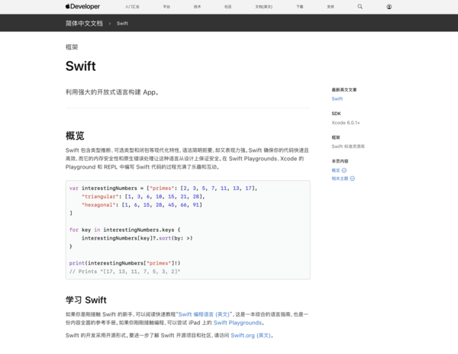The height and width of the screenshot is (354, 458).
Task: Jump to 相关主题 section from sidebar
Action: pyautogui.click(x=340, y=179)
